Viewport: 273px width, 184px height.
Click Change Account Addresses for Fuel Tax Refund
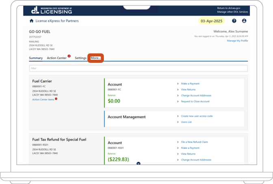196,160
